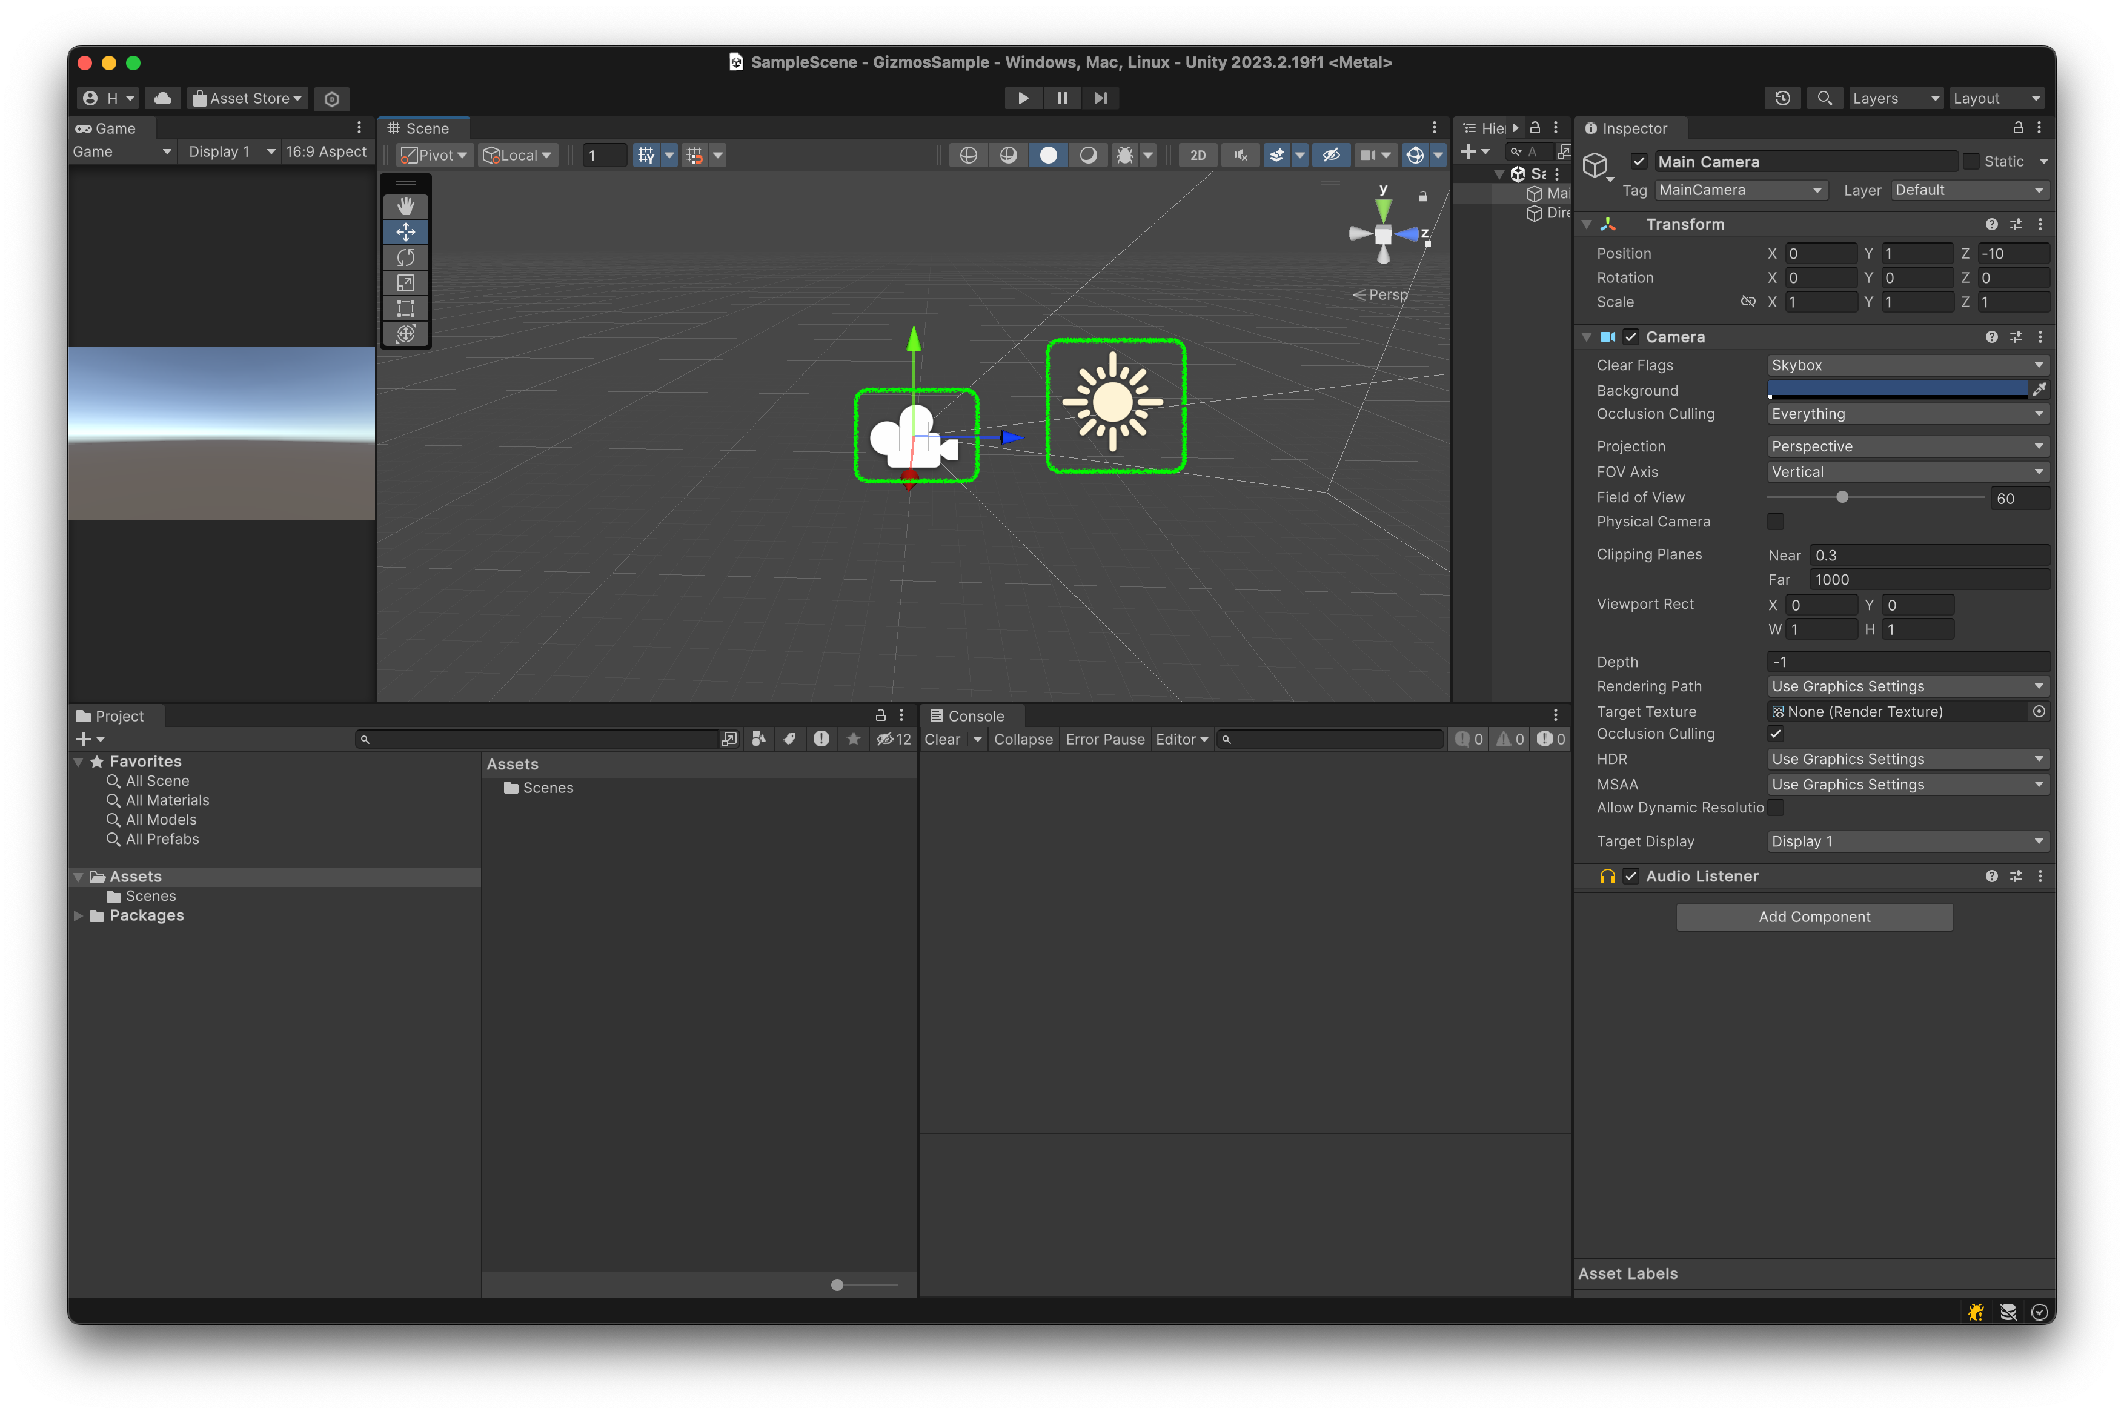
Task: Enable Allow Dynamic Resolution
Action: (1775, 808)
